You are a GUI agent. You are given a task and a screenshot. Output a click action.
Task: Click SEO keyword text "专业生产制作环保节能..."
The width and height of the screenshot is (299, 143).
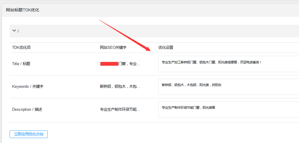[x=120, y=110]
